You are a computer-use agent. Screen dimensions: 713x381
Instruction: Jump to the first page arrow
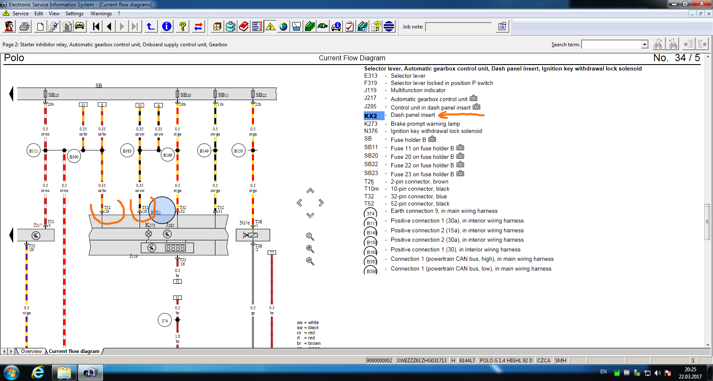click(96, 27)
